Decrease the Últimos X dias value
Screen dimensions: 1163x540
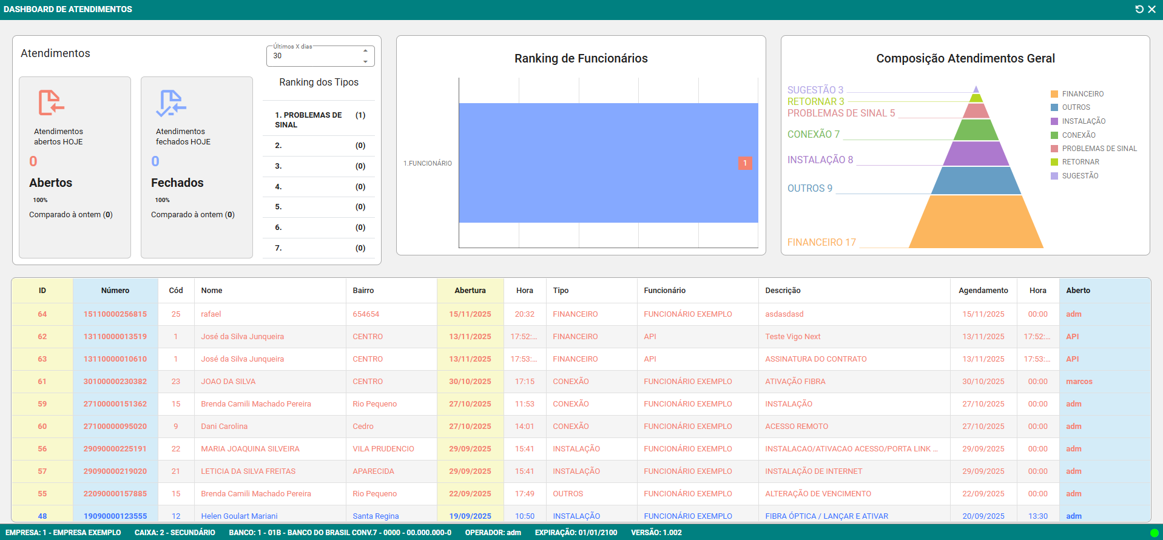point(365,61)
